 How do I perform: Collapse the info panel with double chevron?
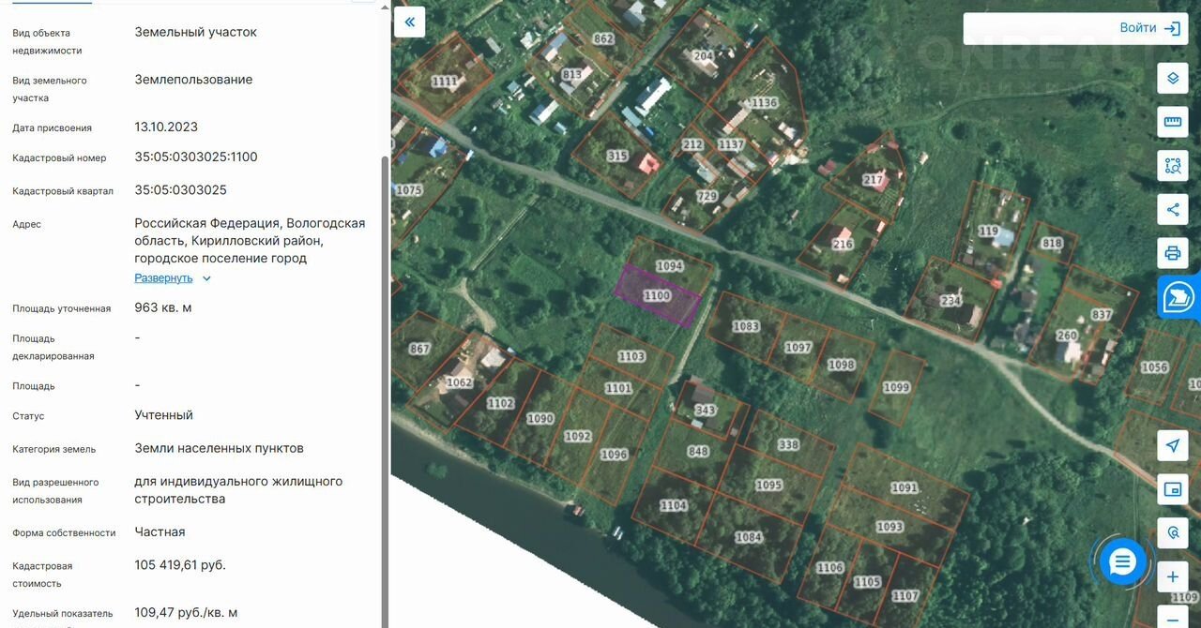409,22
